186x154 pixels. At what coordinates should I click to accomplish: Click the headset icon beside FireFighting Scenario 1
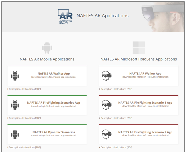(x=107, y=105)
